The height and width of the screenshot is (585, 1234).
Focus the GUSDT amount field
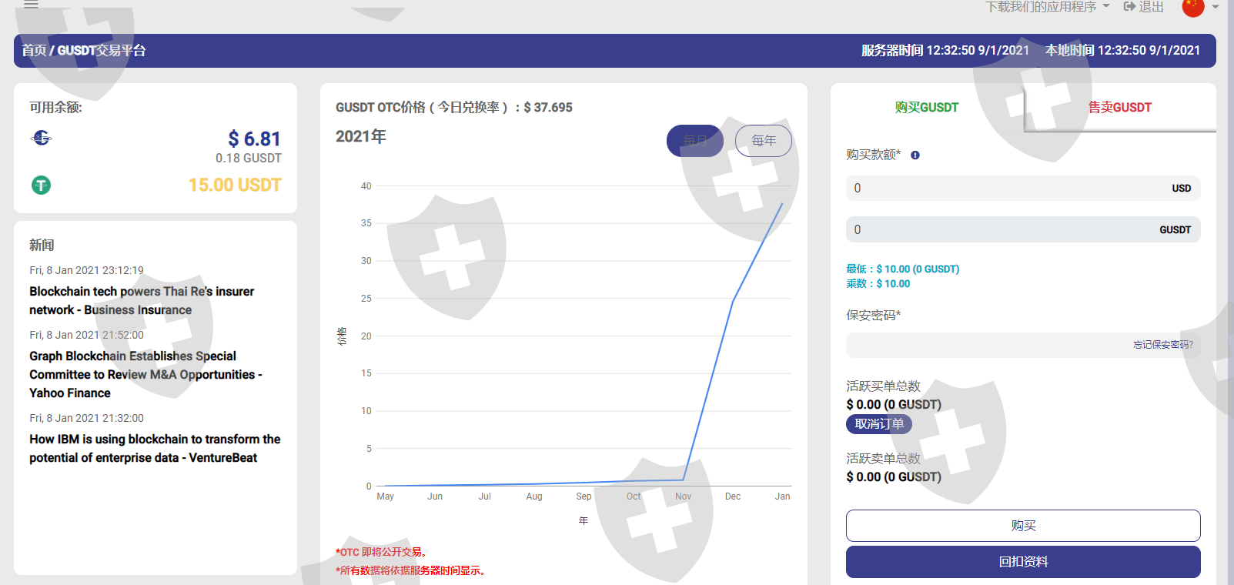(x=1023, y=229)
